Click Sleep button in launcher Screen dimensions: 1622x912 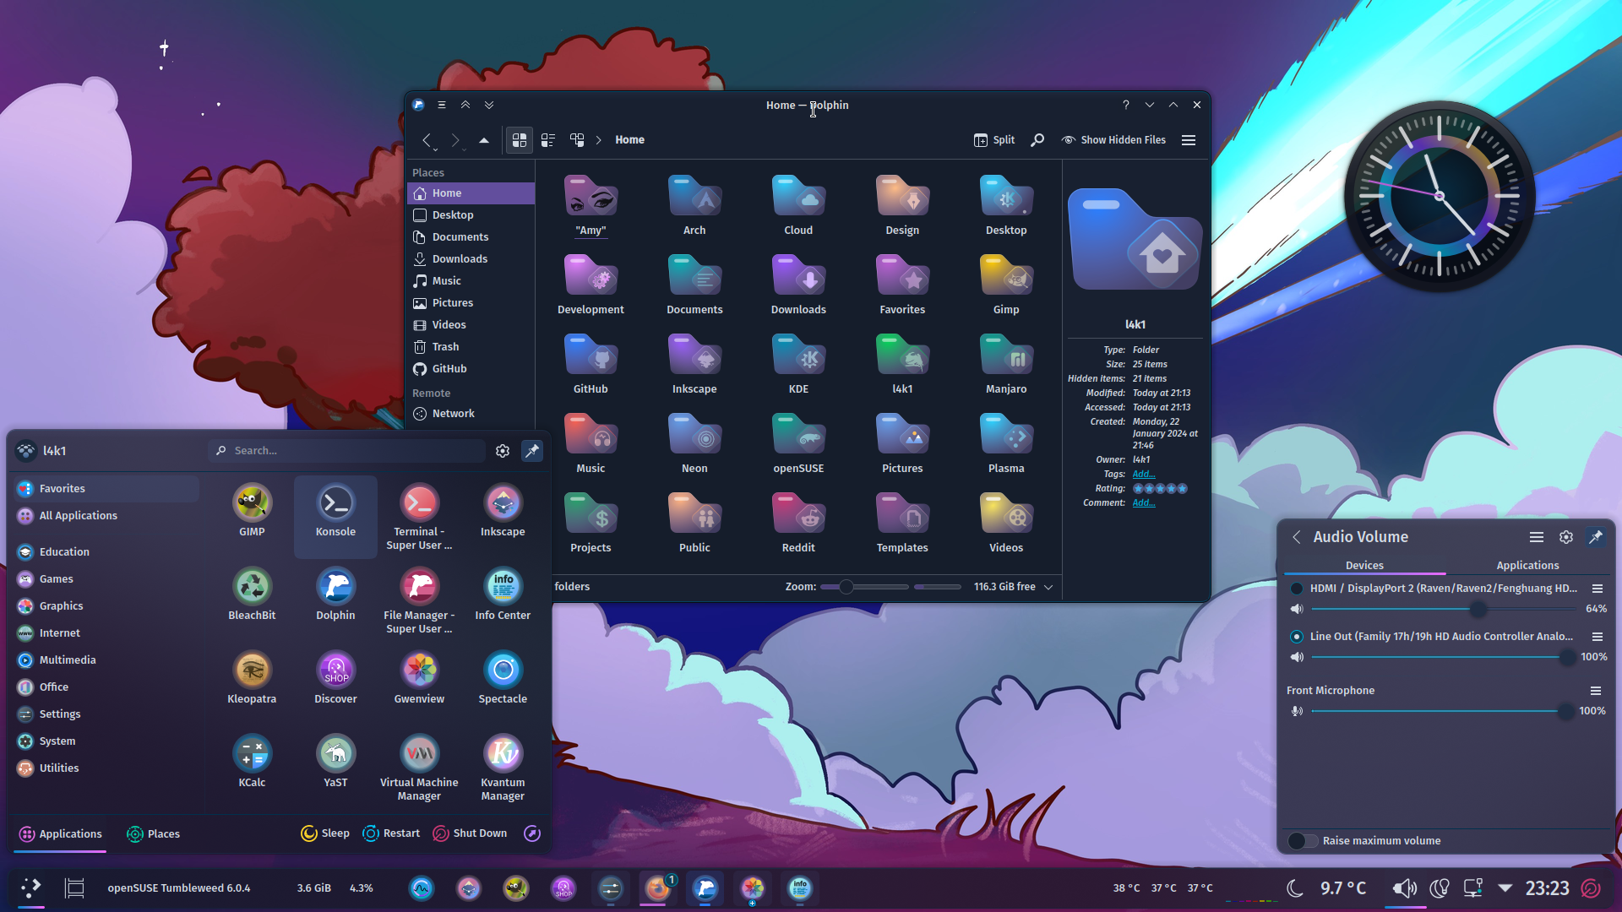click(325, 833)
